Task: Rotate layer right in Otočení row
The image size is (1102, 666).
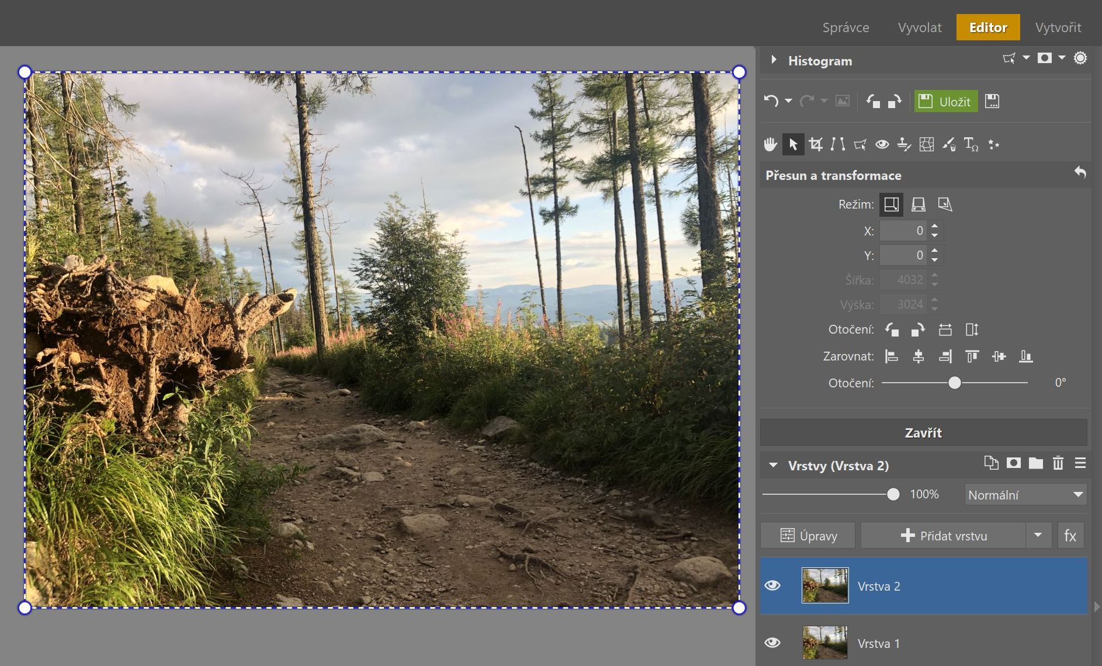Action: click(918, 329)
